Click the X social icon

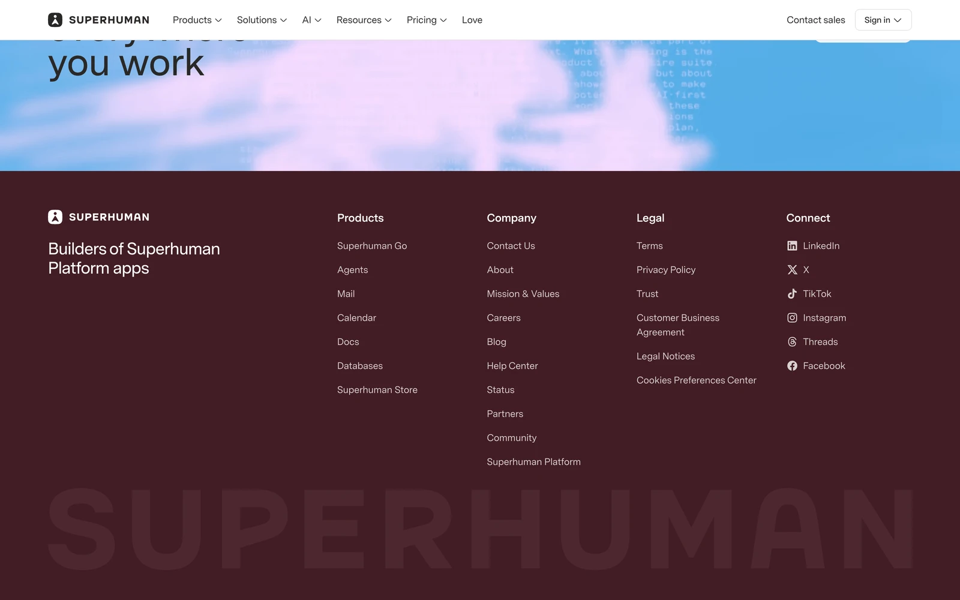point(792,270)
